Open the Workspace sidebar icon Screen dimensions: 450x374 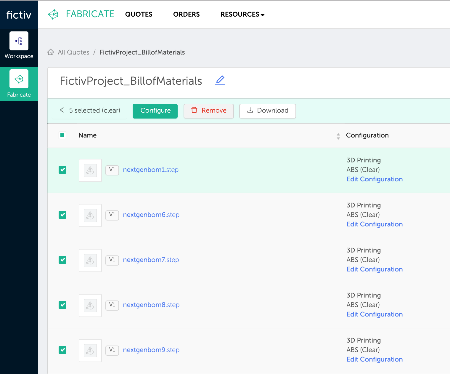coord(19,41)
